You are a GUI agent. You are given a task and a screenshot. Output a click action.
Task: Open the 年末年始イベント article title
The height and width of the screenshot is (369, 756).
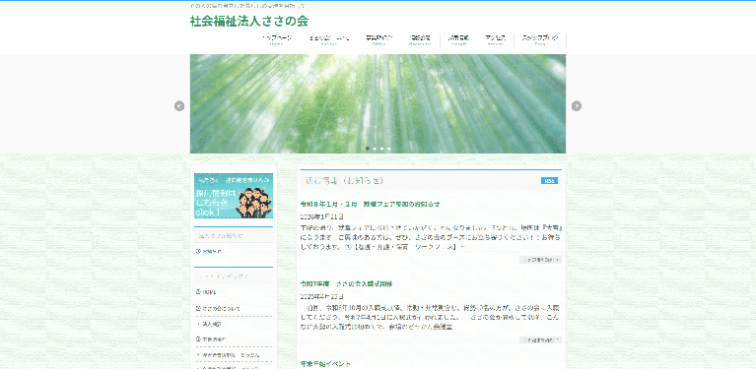tap(325, 364)
